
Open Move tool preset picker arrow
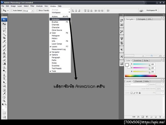8,10
